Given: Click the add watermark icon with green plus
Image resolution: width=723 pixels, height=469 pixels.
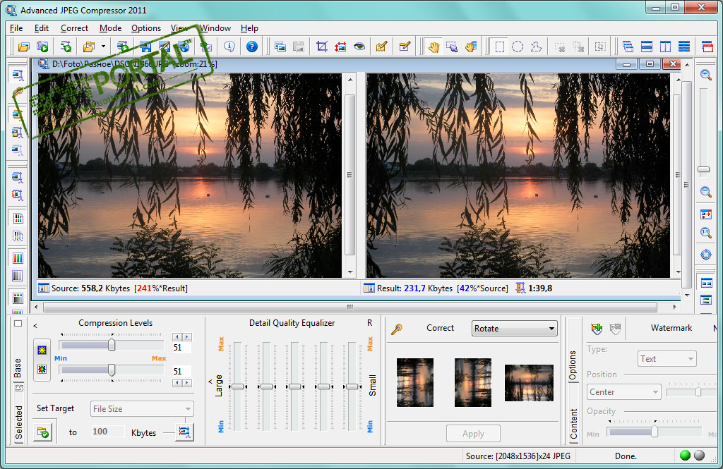Looking at the screenshot, I should tap(597, 329).
